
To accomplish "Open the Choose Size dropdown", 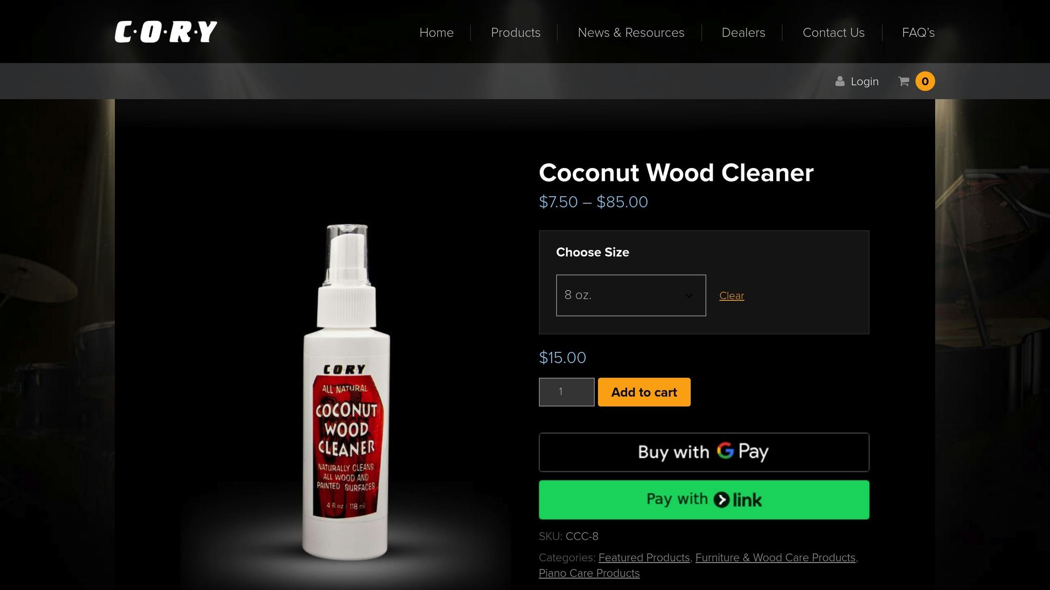I will (x=631, y=296).
